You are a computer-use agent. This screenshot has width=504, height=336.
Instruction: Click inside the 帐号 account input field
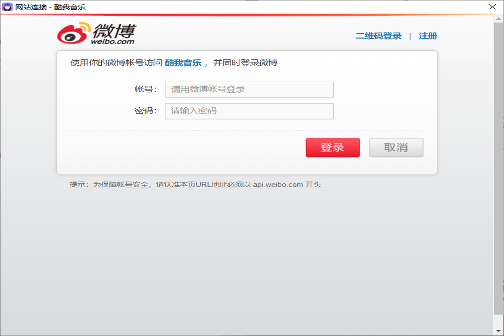pyautogui.click(x=249, y=90)
